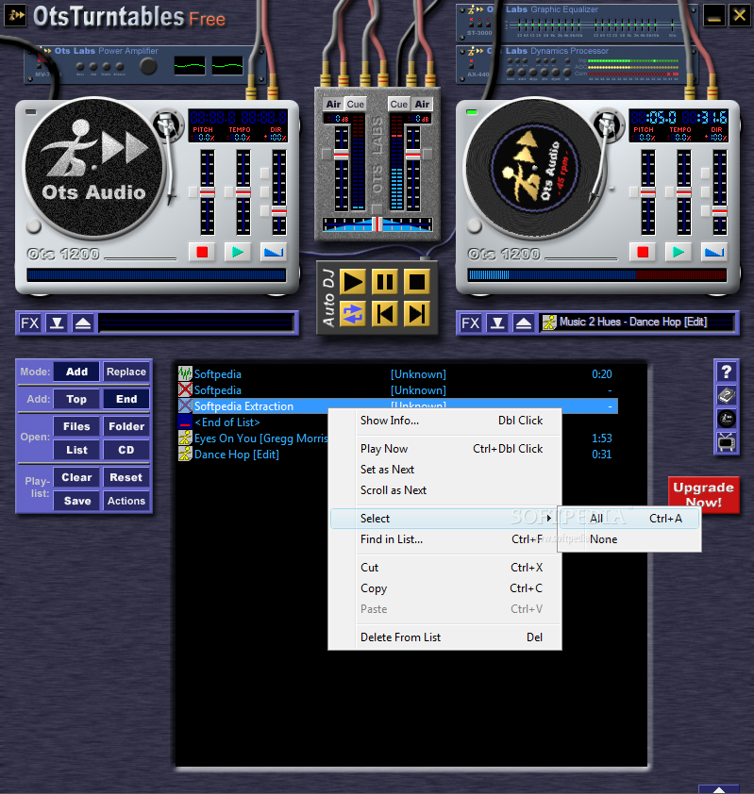This screenshot has height=794, width=754.
Task: Stop the left deck with red button
Action: coord(202,252)
